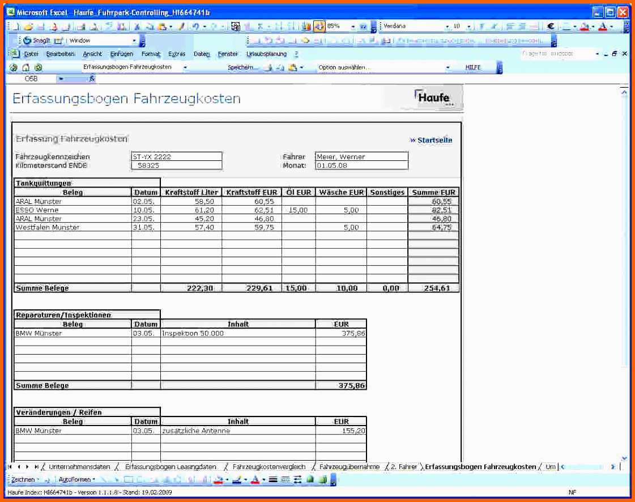Click the Fahrzeugkennzeichen field ST-YX 2222

[177, 157]
